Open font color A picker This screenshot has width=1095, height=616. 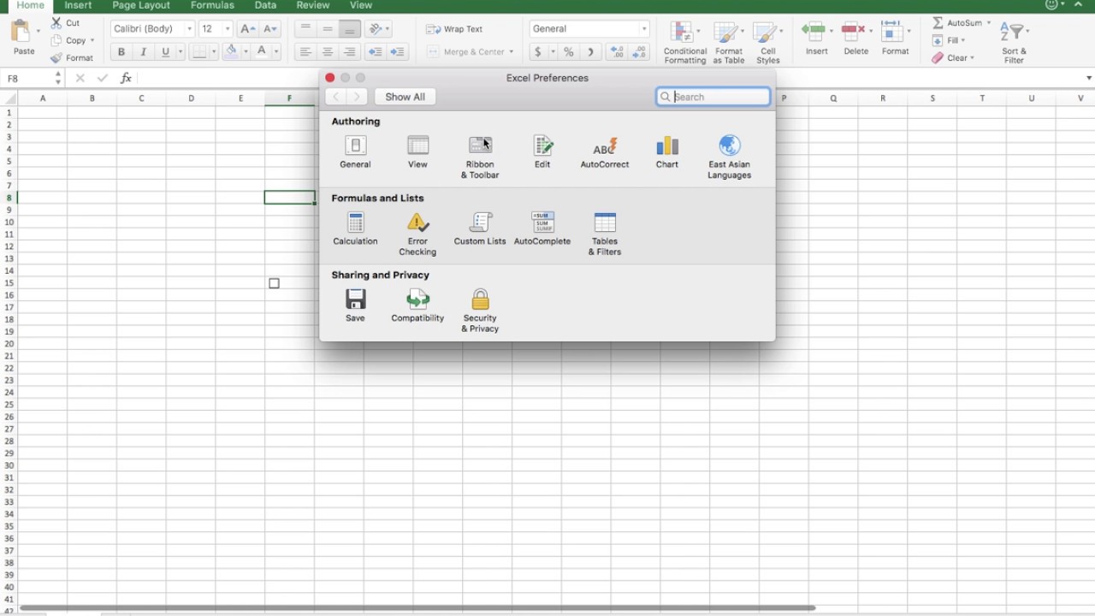pyautogui.click(x=262, y=52)
